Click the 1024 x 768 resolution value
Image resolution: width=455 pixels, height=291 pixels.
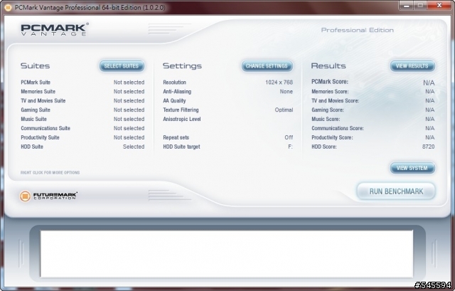tap(279, 83)
